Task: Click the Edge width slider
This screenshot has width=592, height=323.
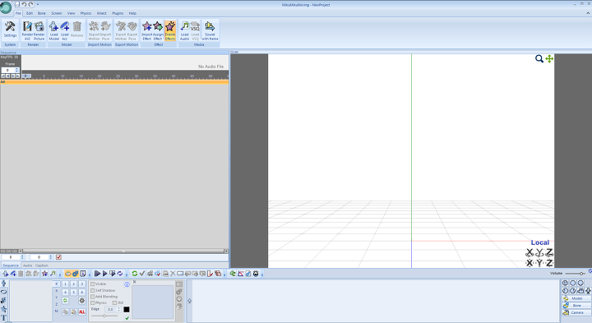Action: coord(104,316)
